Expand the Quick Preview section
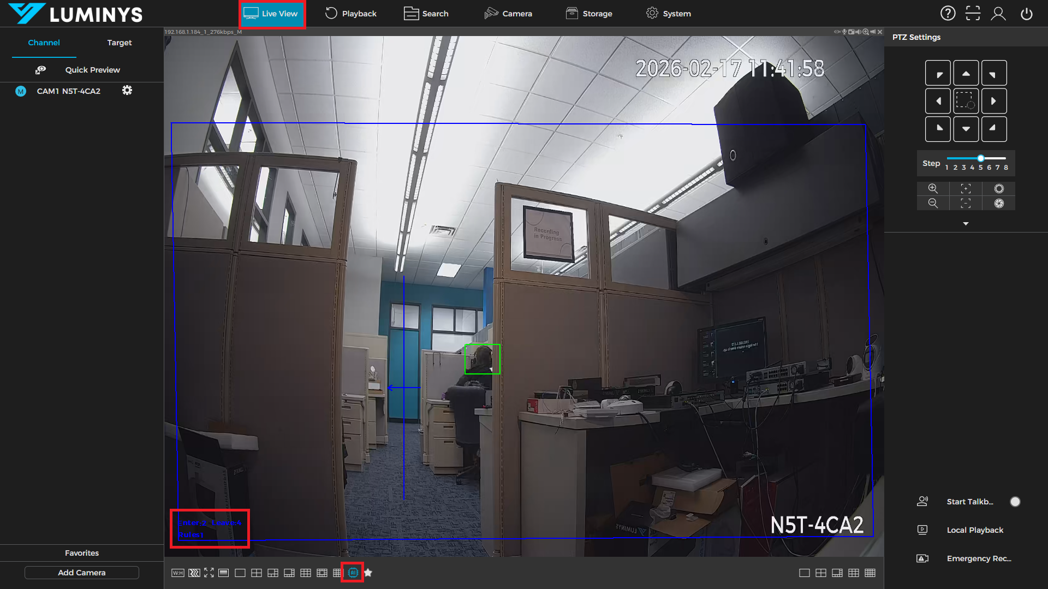 click(92, 70)
